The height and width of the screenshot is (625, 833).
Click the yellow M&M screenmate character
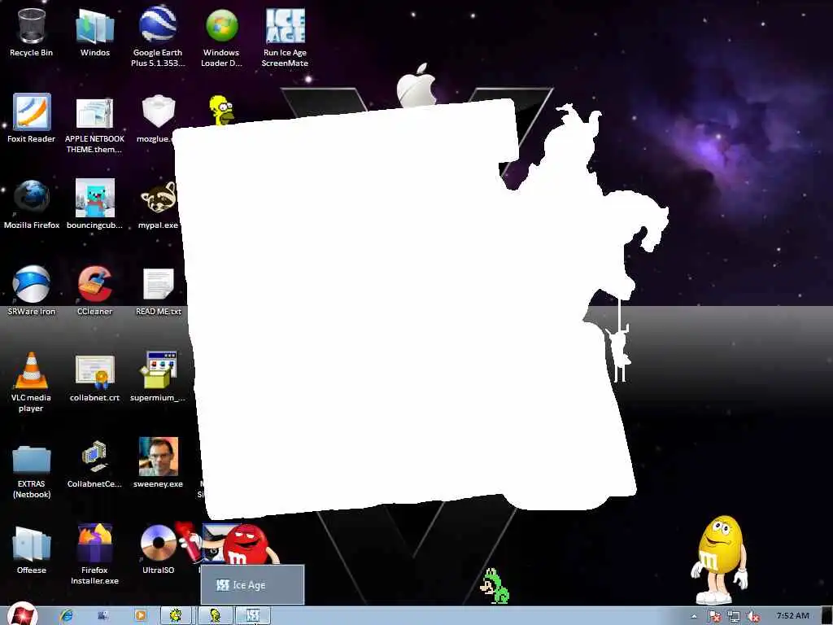720,560
